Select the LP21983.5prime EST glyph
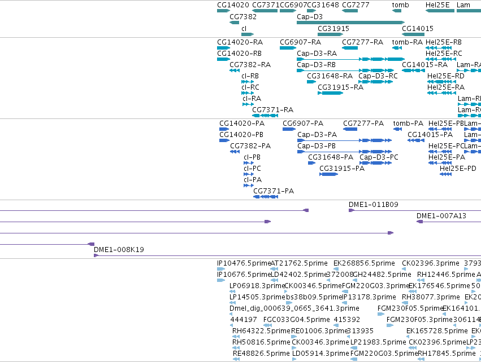This screenshot has width=481, height=362. tap(354, 348)
